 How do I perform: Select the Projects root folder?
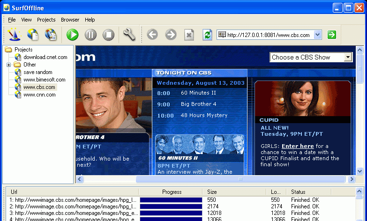(x=23, y=50)
